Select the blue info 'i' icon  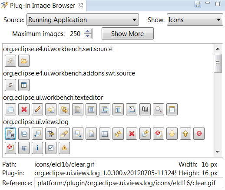(37, 148)
